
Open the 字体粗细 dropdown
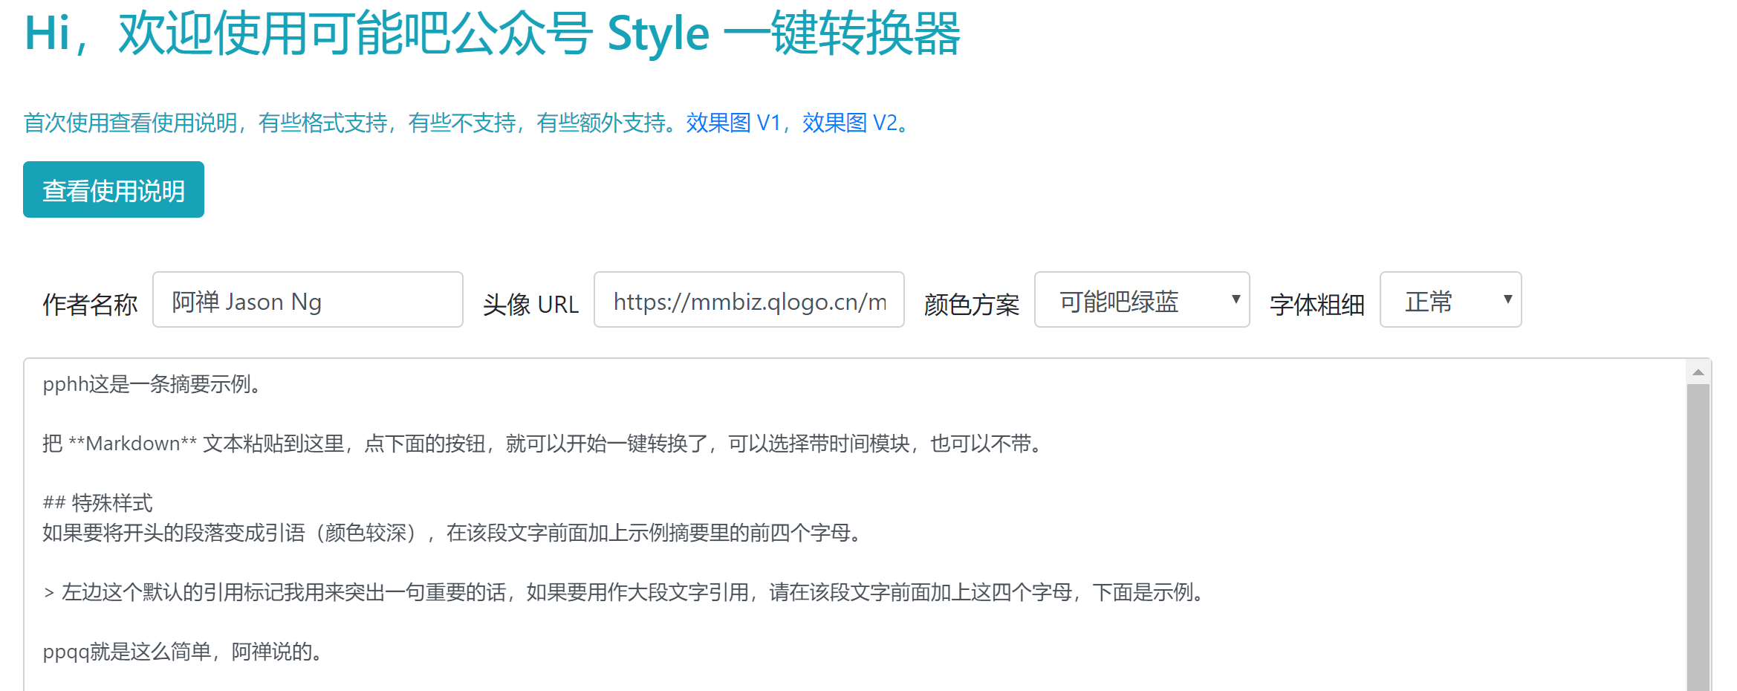point(1450,300)
